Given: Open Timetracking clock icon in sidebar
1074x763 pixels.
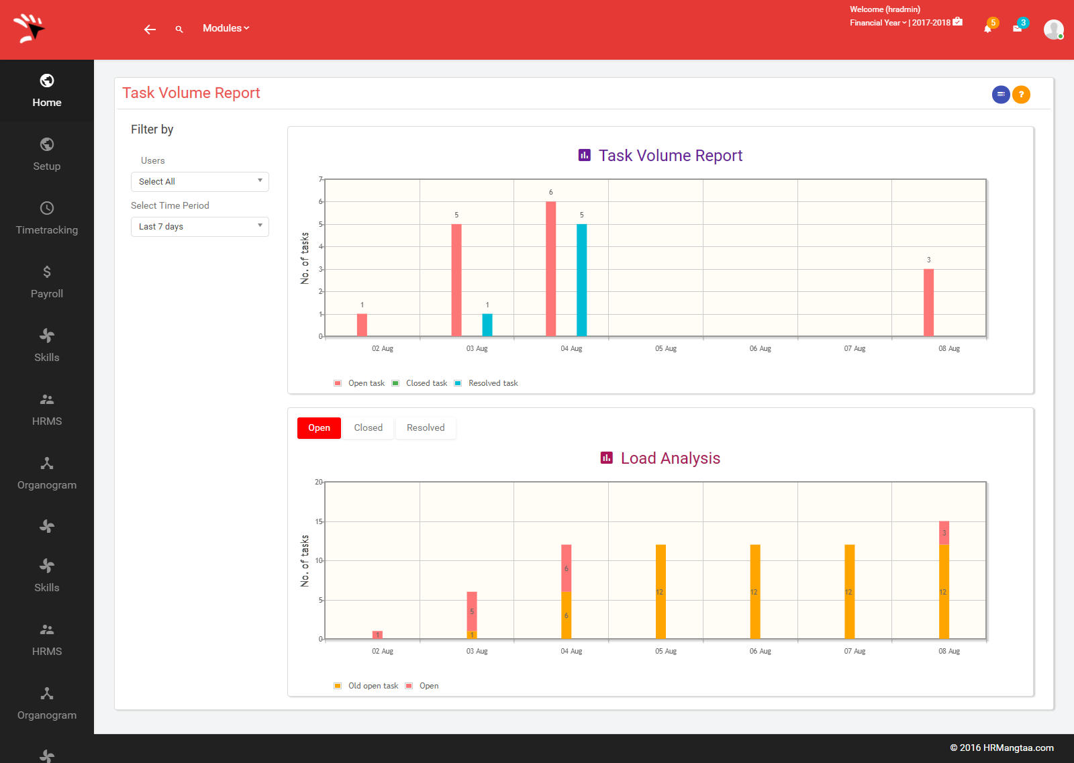Looking at the screenshot, I should point(47,208).
